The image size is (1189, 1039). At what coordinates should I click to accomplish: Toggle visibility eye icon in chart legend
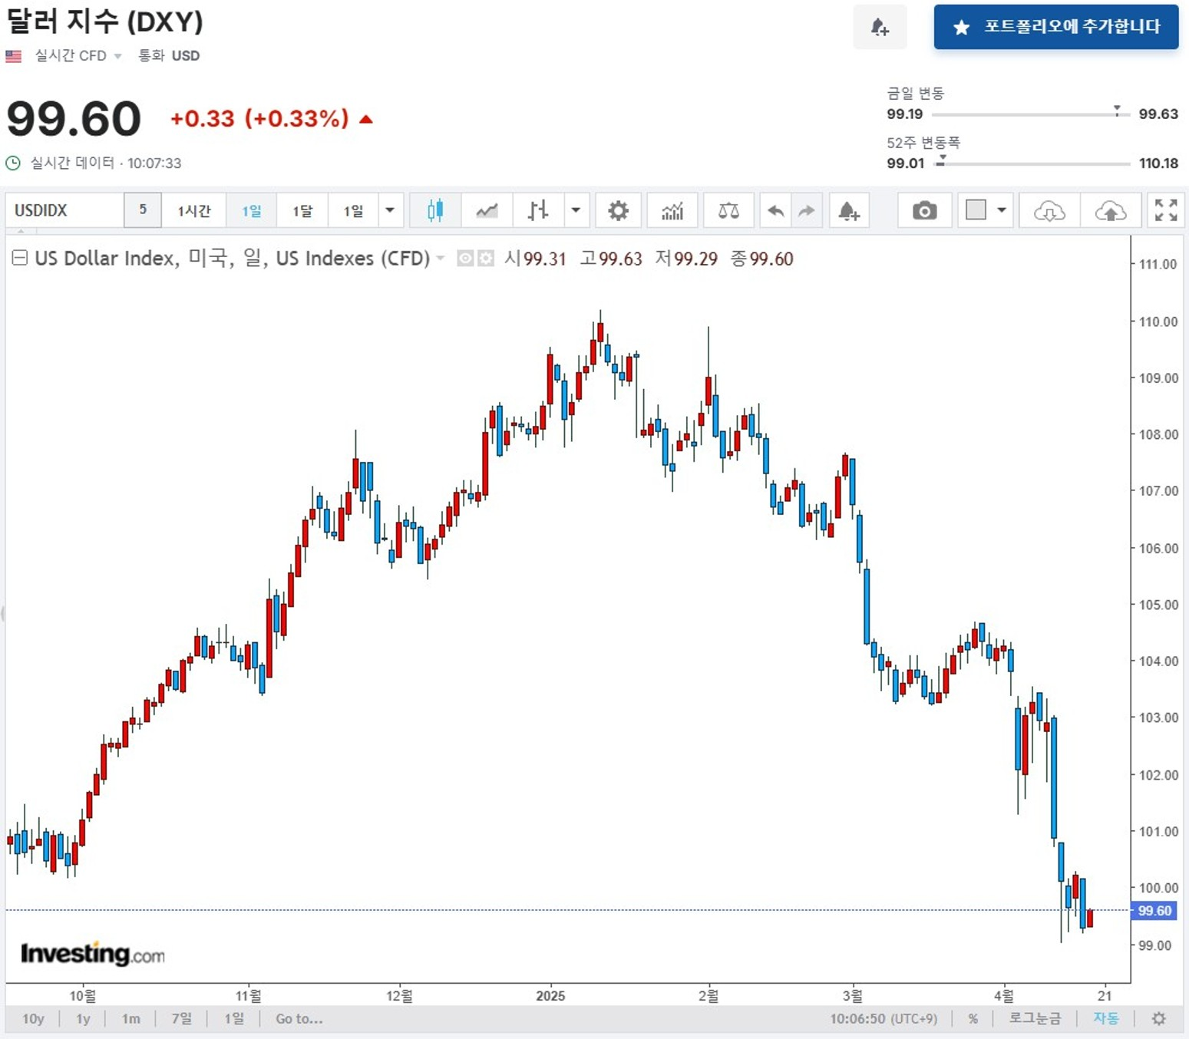465,259
